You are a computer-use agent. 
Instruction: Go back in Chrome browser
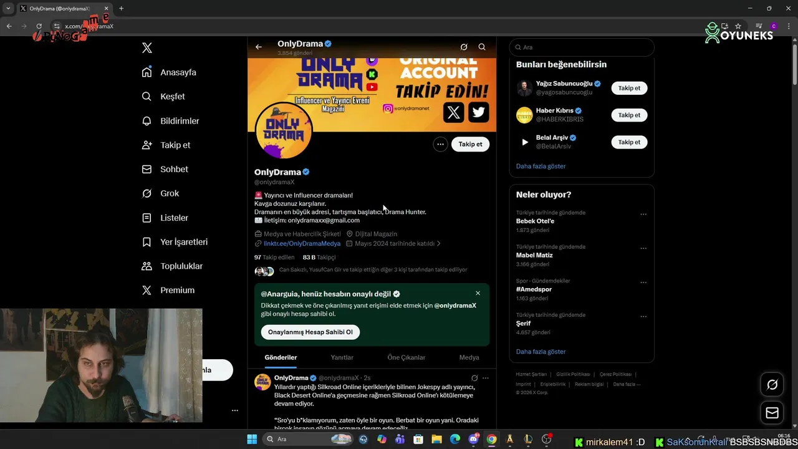(9, 26)
